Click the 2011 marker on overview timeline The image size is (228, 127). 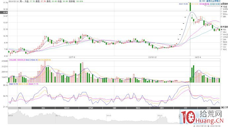[58, 116]
